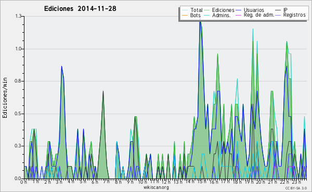This screenshot has width=312, height=192.
Task: Click the 'Admins.' legend label
Action: point(222,15)
